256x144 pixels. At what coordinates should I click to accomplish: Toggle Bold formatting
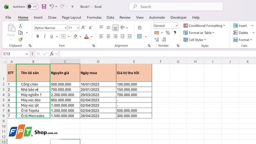click(x=37, y=36)
